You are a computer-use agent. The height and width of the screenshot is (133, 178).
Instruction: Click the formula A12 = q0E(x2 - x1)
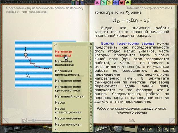click(132, 21)
